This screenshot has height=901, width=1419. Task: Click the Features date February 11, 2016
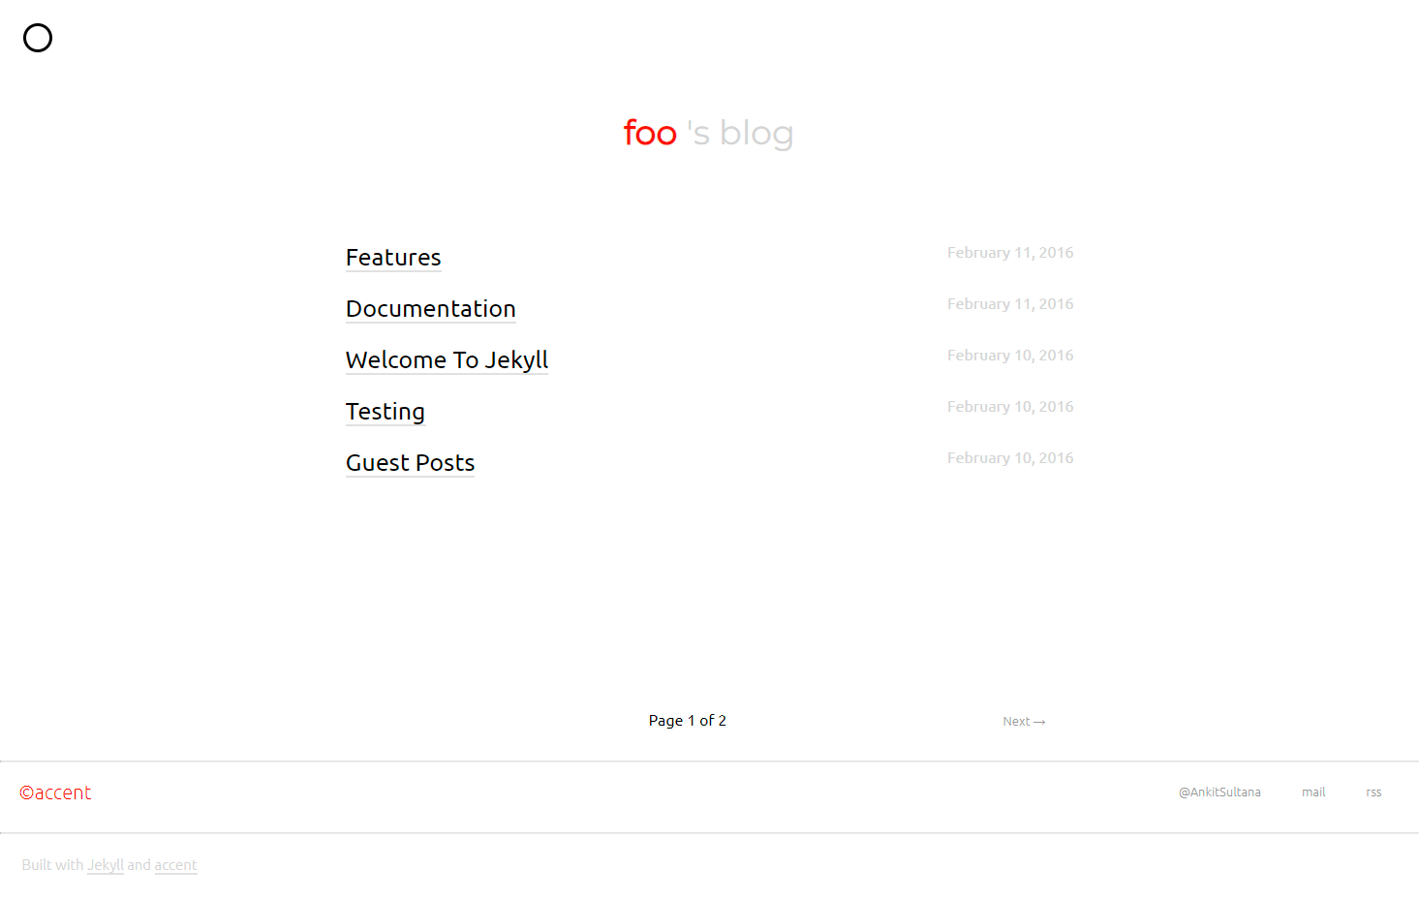tap(1010, 253)
